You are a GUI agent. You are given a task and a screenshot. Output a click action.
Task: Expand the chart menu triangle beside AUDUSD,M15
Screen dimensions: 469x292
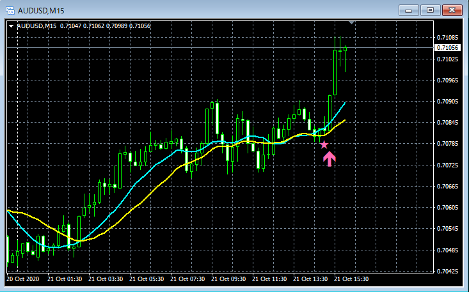(x=12, y=26)
